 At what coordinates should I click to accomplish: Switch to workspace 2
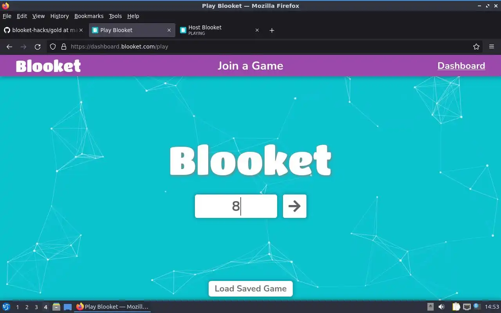(x=27, y=307)
